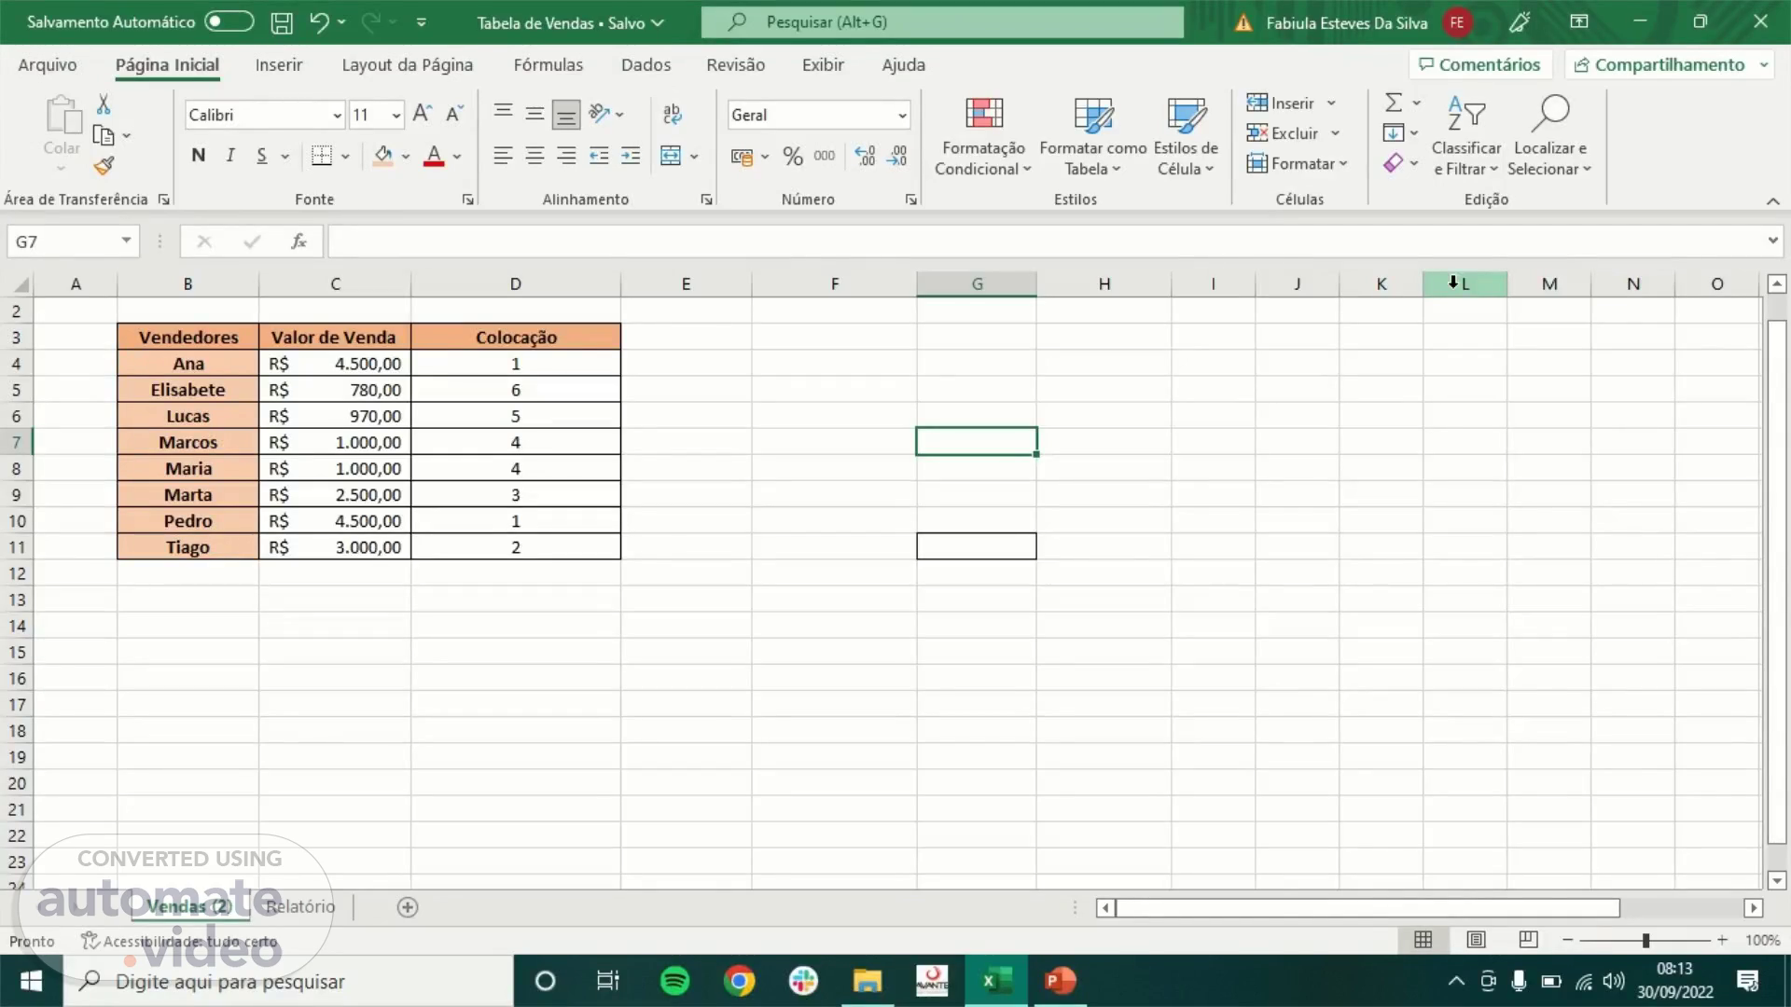Apply percent style format
The image size is (1791, 1007).
(792, 156)
